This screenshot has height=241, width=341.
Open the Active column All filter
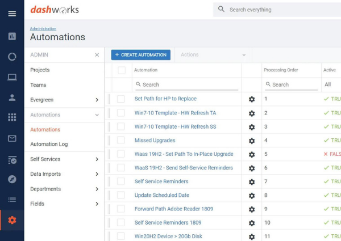pos(331,84)
